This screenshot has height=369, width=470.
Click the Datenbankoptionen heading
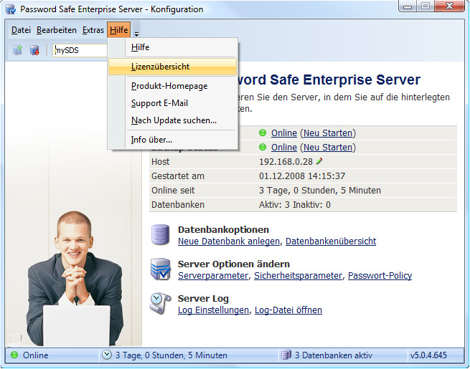[x=223, y=229]
